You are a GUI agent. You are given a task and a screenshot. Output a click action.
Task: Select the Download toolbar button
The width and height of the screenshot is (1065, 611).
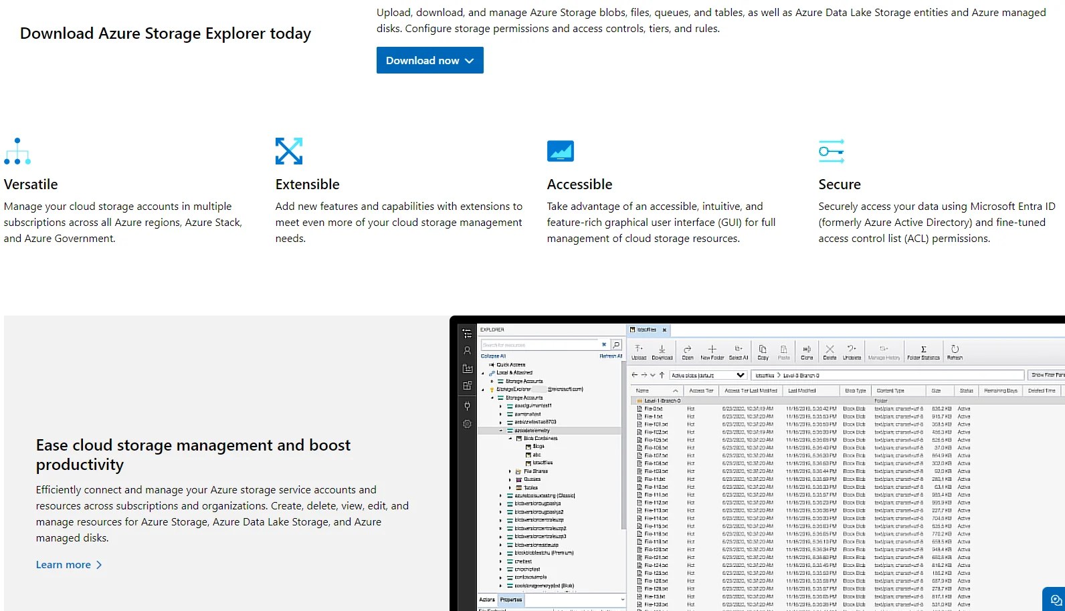(x=662, y=352)
